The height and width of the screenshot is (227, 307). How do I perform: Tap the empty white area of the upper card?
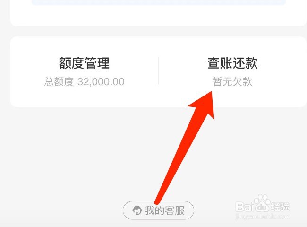pyautogui.click(x=159, y=16)
